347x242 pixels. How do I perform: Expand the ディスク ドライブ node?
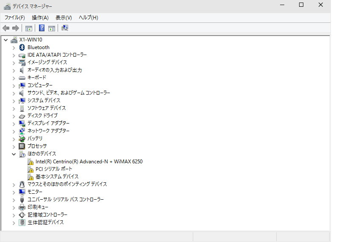point(14,116)
